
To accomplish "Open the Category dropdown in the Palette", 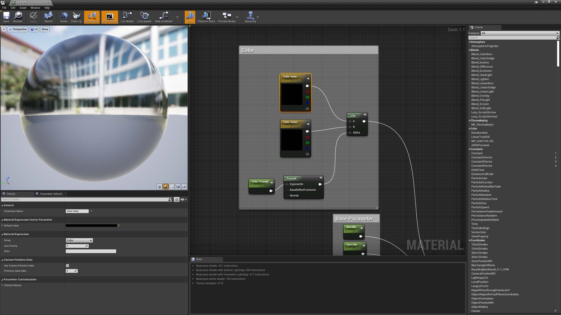I will 520,33.
